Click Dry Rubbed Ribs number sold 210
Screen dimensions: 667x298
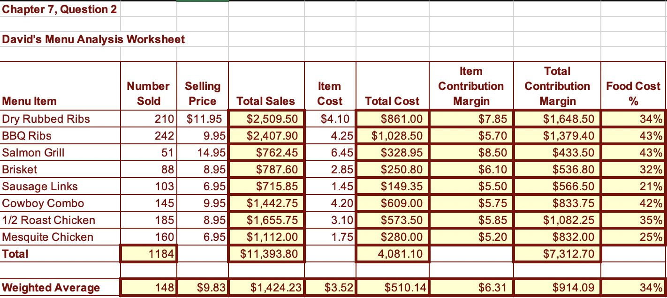coord(149,119)
